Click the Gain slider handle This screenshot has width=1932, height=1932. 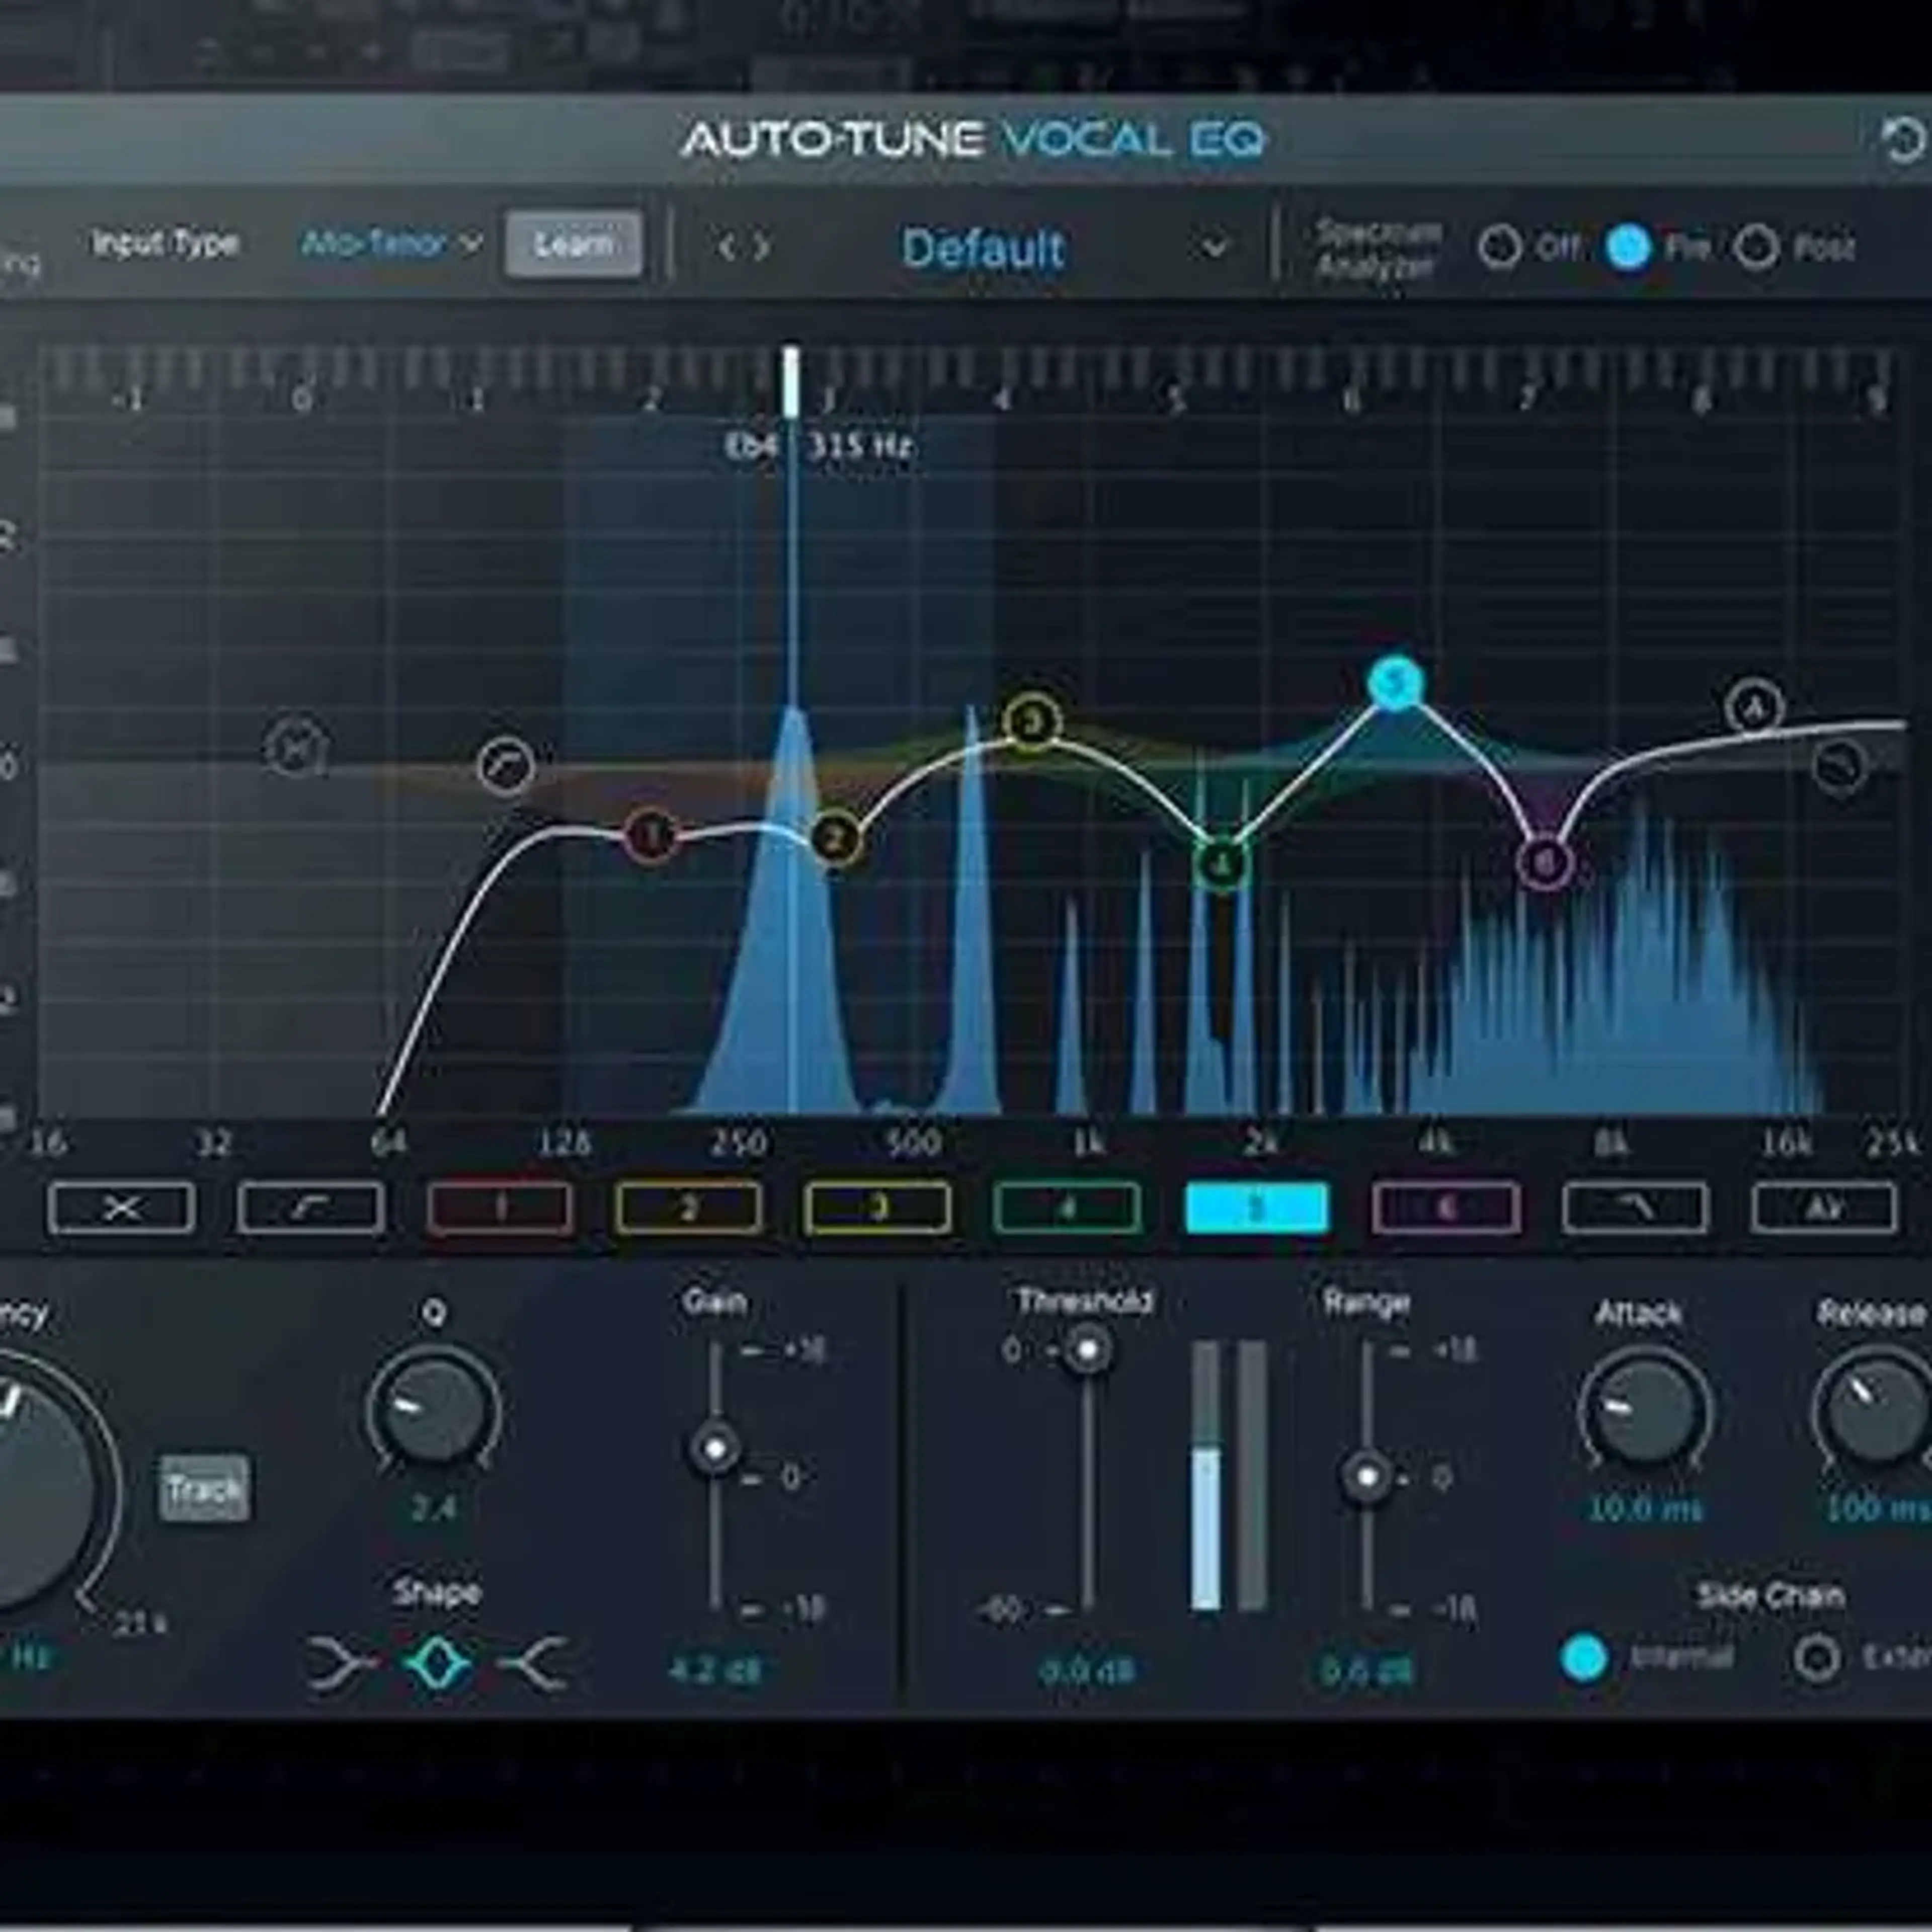[x=715, y=1448]
